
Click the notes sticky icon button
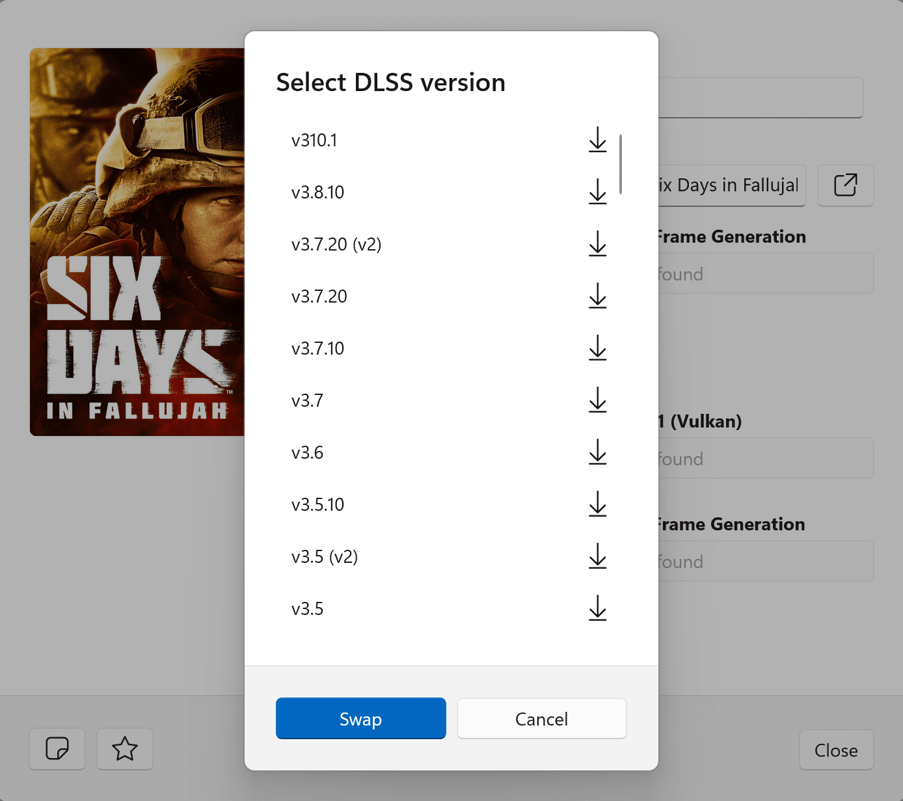pyautogui.click(x=57, y=749)
